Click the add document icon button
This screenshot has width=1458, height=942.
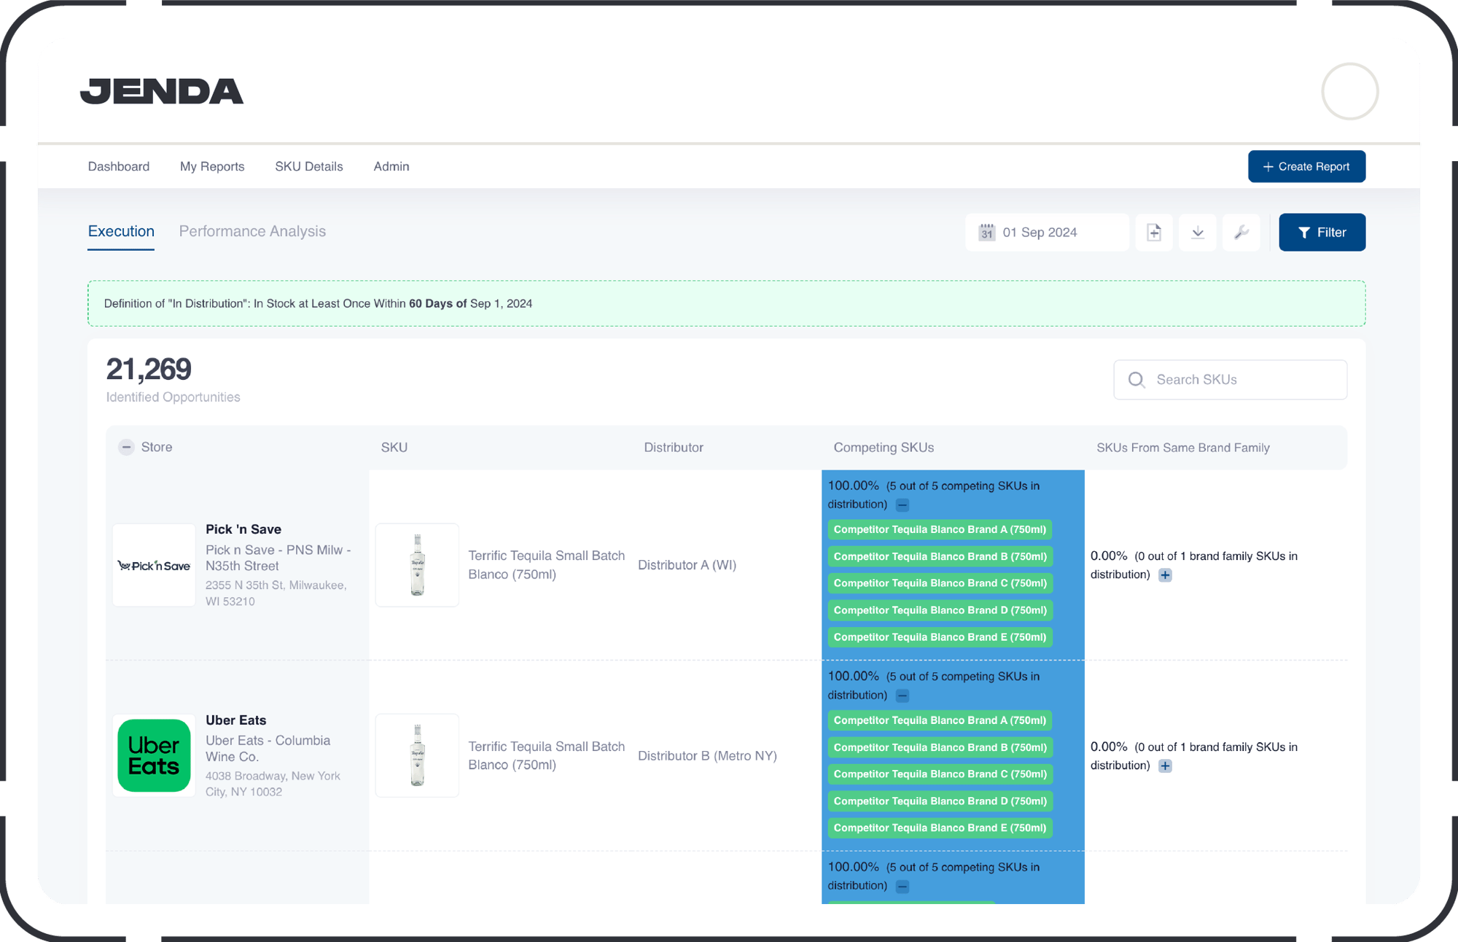[1154, 232]
